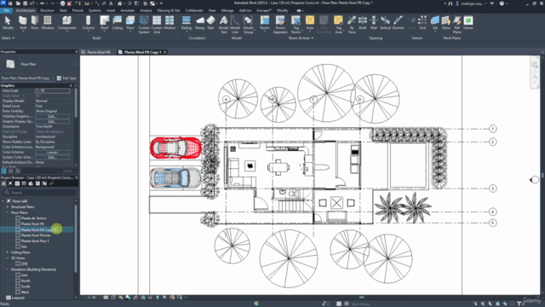Open the {3D} view
The height and width of the screenshot is (307, 545).
click(x=24, y=264)
